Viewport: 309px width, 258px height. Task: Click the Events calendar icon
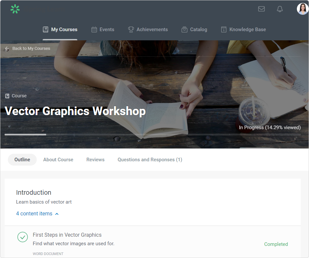click(x=94, y=30)
